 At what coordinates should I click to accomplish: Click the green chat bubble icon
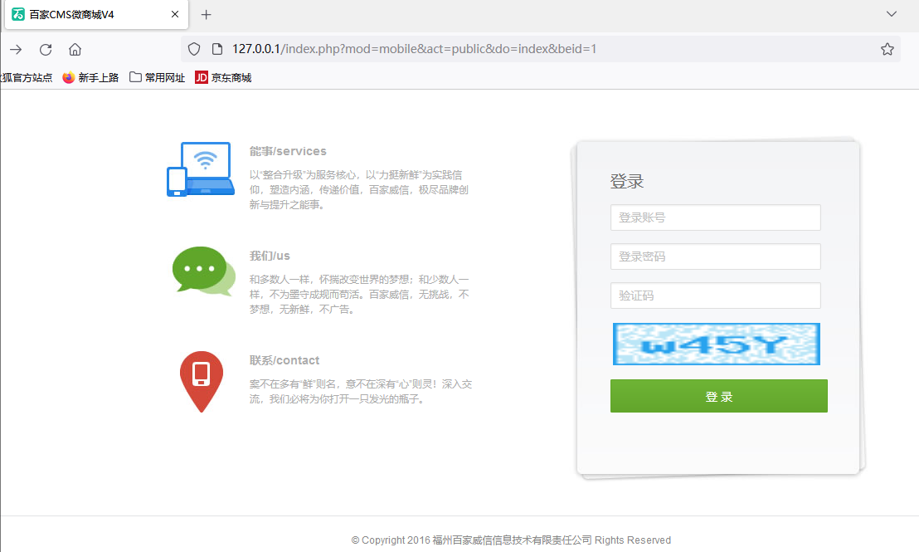(200, 271)
